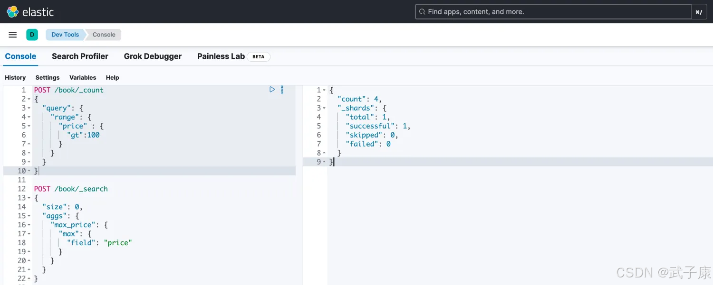This screenshot has width=713, height=285.
Task: Open request options three-dots menu
Action: click(282, 89)
